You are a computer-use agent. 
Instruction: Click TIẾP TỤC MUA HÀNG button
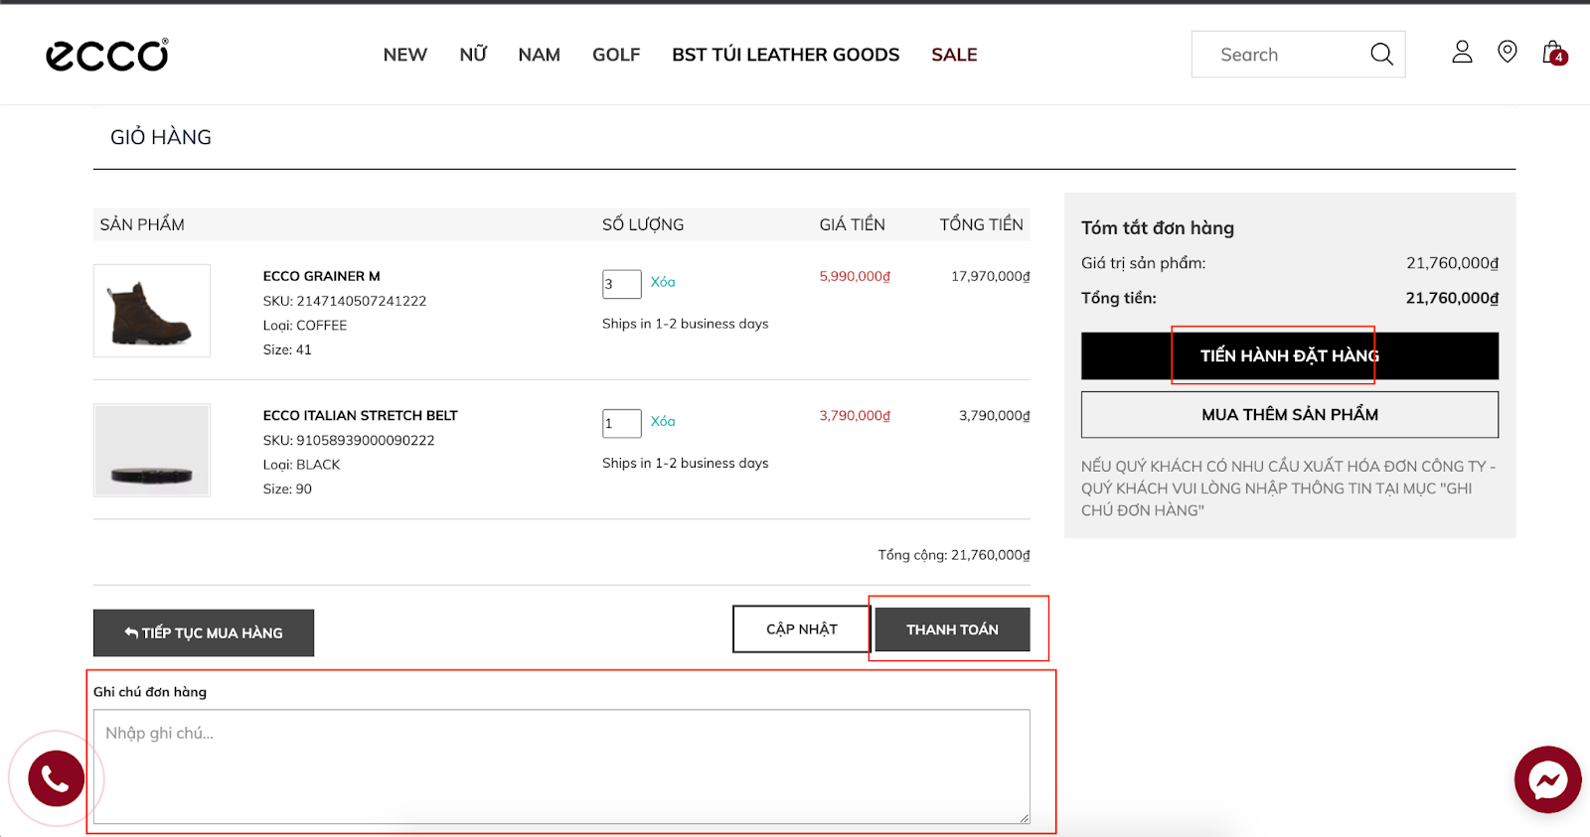(x=204, y=632)
